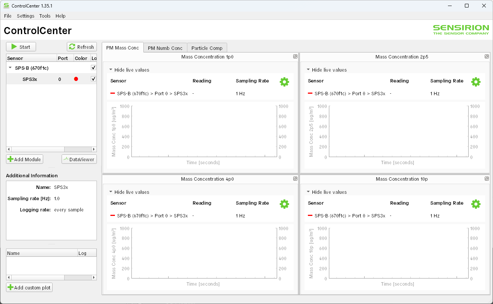Click the Name column header in custom plots
Image resolution: width=493 pixels, height=304 pixels.
click(x=42, y=253)
